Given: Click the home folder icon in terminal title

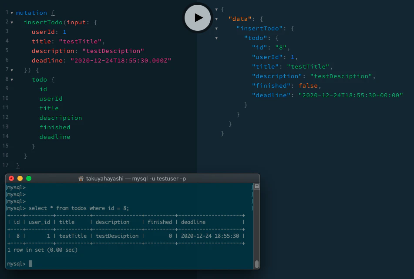Looking at the screenshot, I should (x=81, y=178).
